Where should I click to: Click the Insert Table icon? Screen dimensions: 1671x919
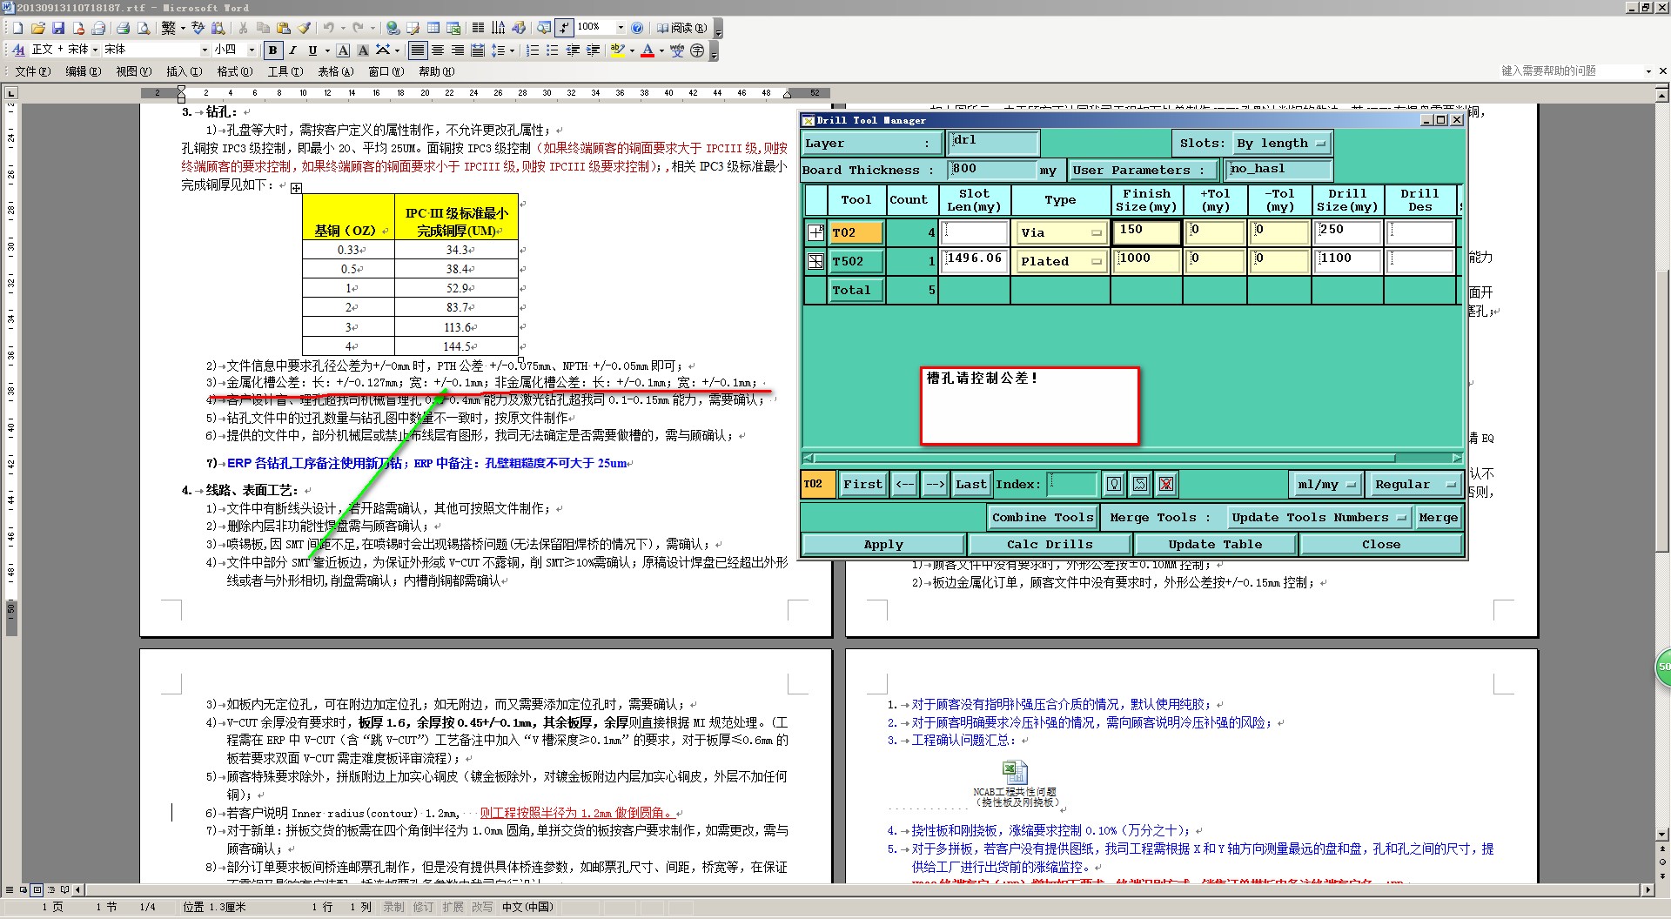tap(433, 28)
